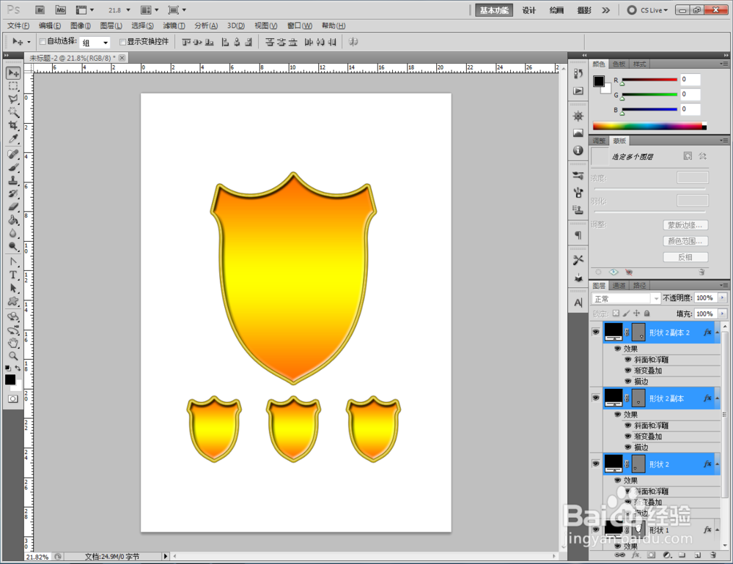Screen dimensions: 733x564
Task: Open the 滤镜(T) menu
Action: coord(174,26)
